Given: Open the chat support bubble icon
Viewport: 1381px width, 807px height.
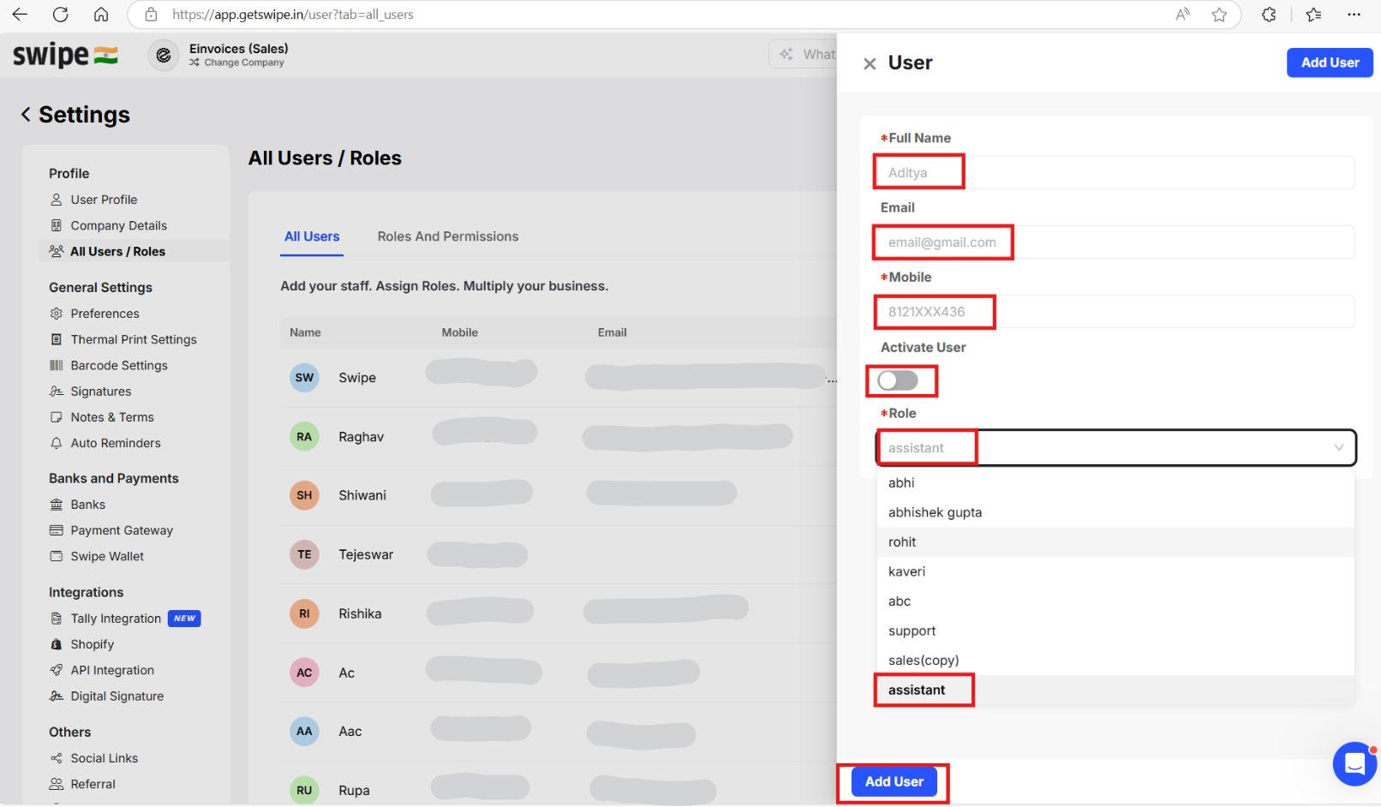Looking at the screenshot, I should 1354,763.
